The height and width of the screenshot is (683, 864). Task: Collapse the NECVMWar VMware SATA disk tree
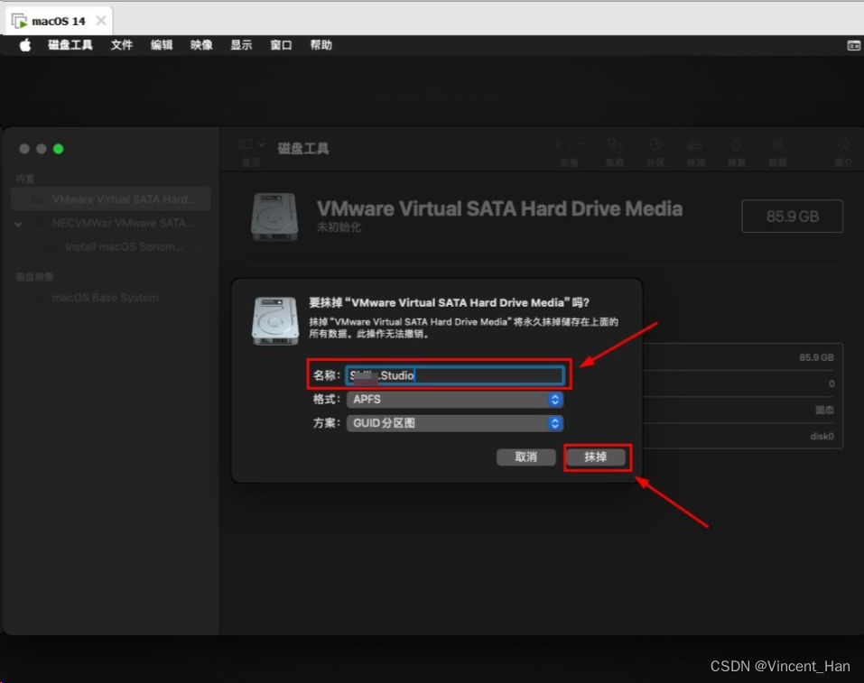point(18,224)
